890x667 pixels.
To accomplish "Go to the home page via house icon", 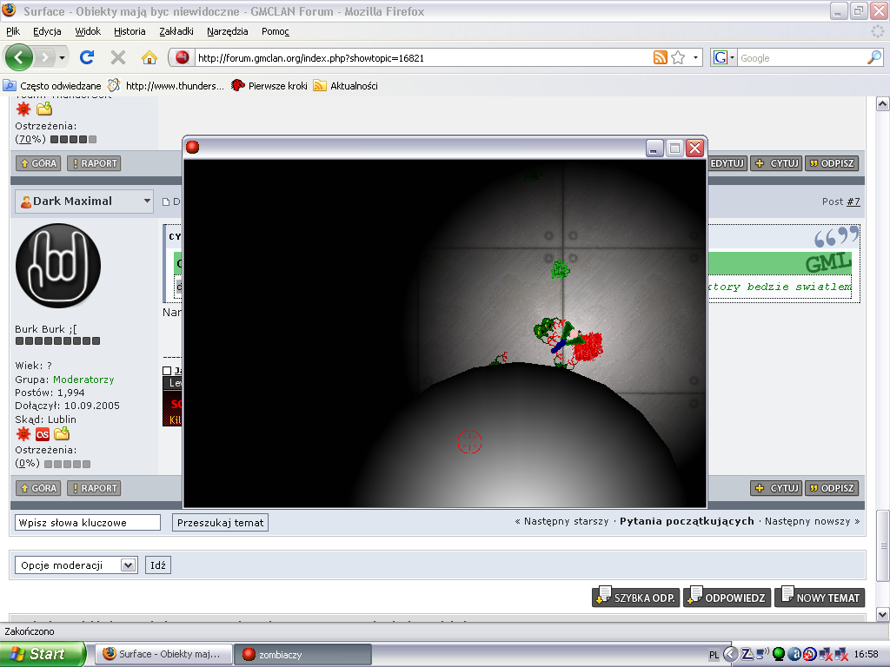I will point(149,58).
